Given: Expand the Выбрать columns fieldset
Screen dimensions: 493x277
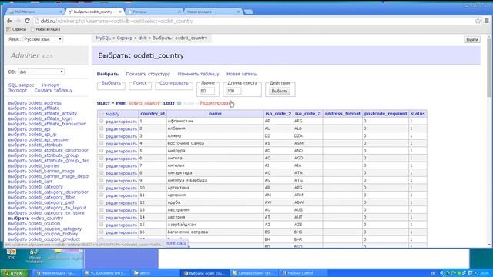Looking at the screenshot, I should (111, 83).
